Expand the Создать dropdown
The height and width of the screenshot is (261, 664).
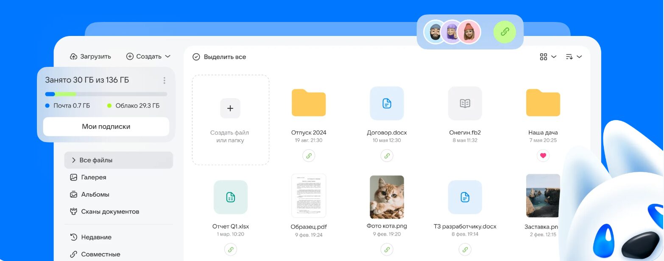[148, 56]
